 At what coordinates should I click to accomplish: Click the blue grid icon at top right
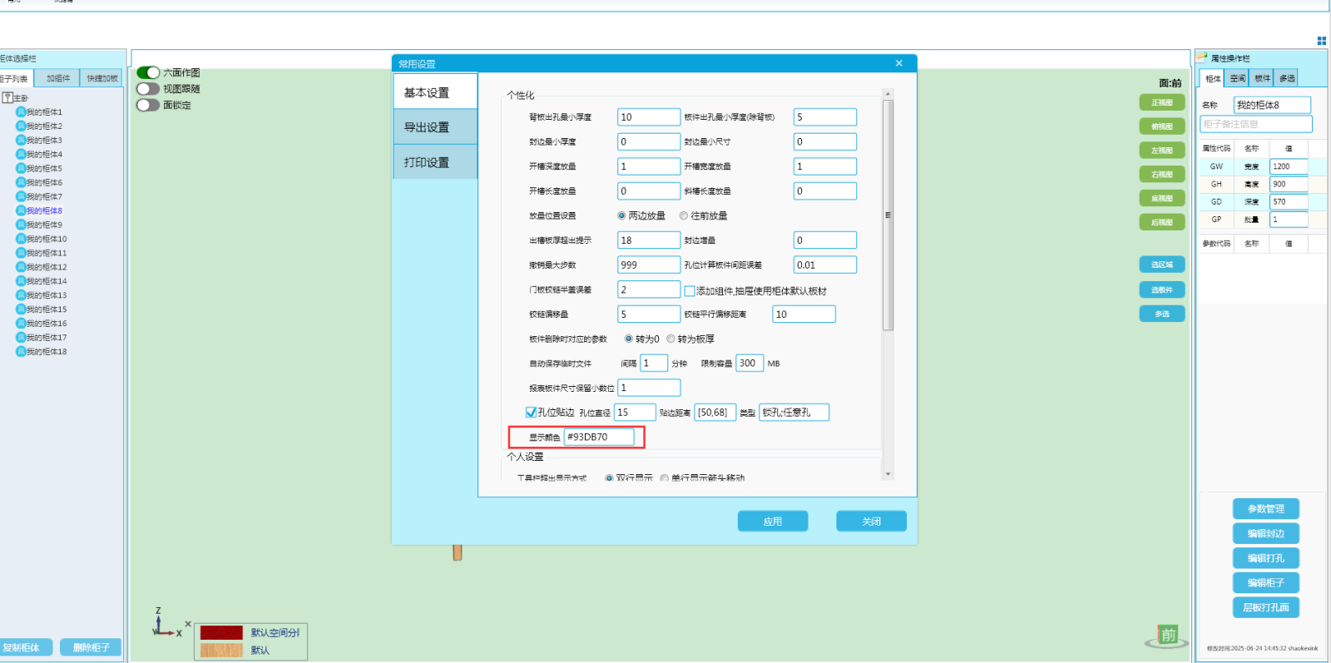[x=1321, y=40]
